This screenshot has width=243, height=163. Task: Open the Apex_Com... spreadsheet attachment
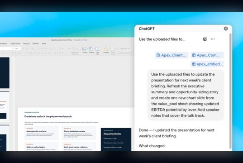207,55
